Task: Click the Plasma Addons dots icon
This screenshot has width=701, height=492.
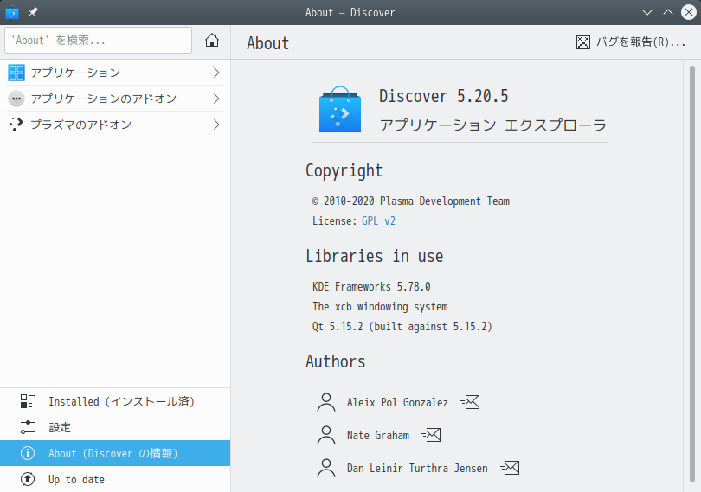Action: tap(16, 125)
